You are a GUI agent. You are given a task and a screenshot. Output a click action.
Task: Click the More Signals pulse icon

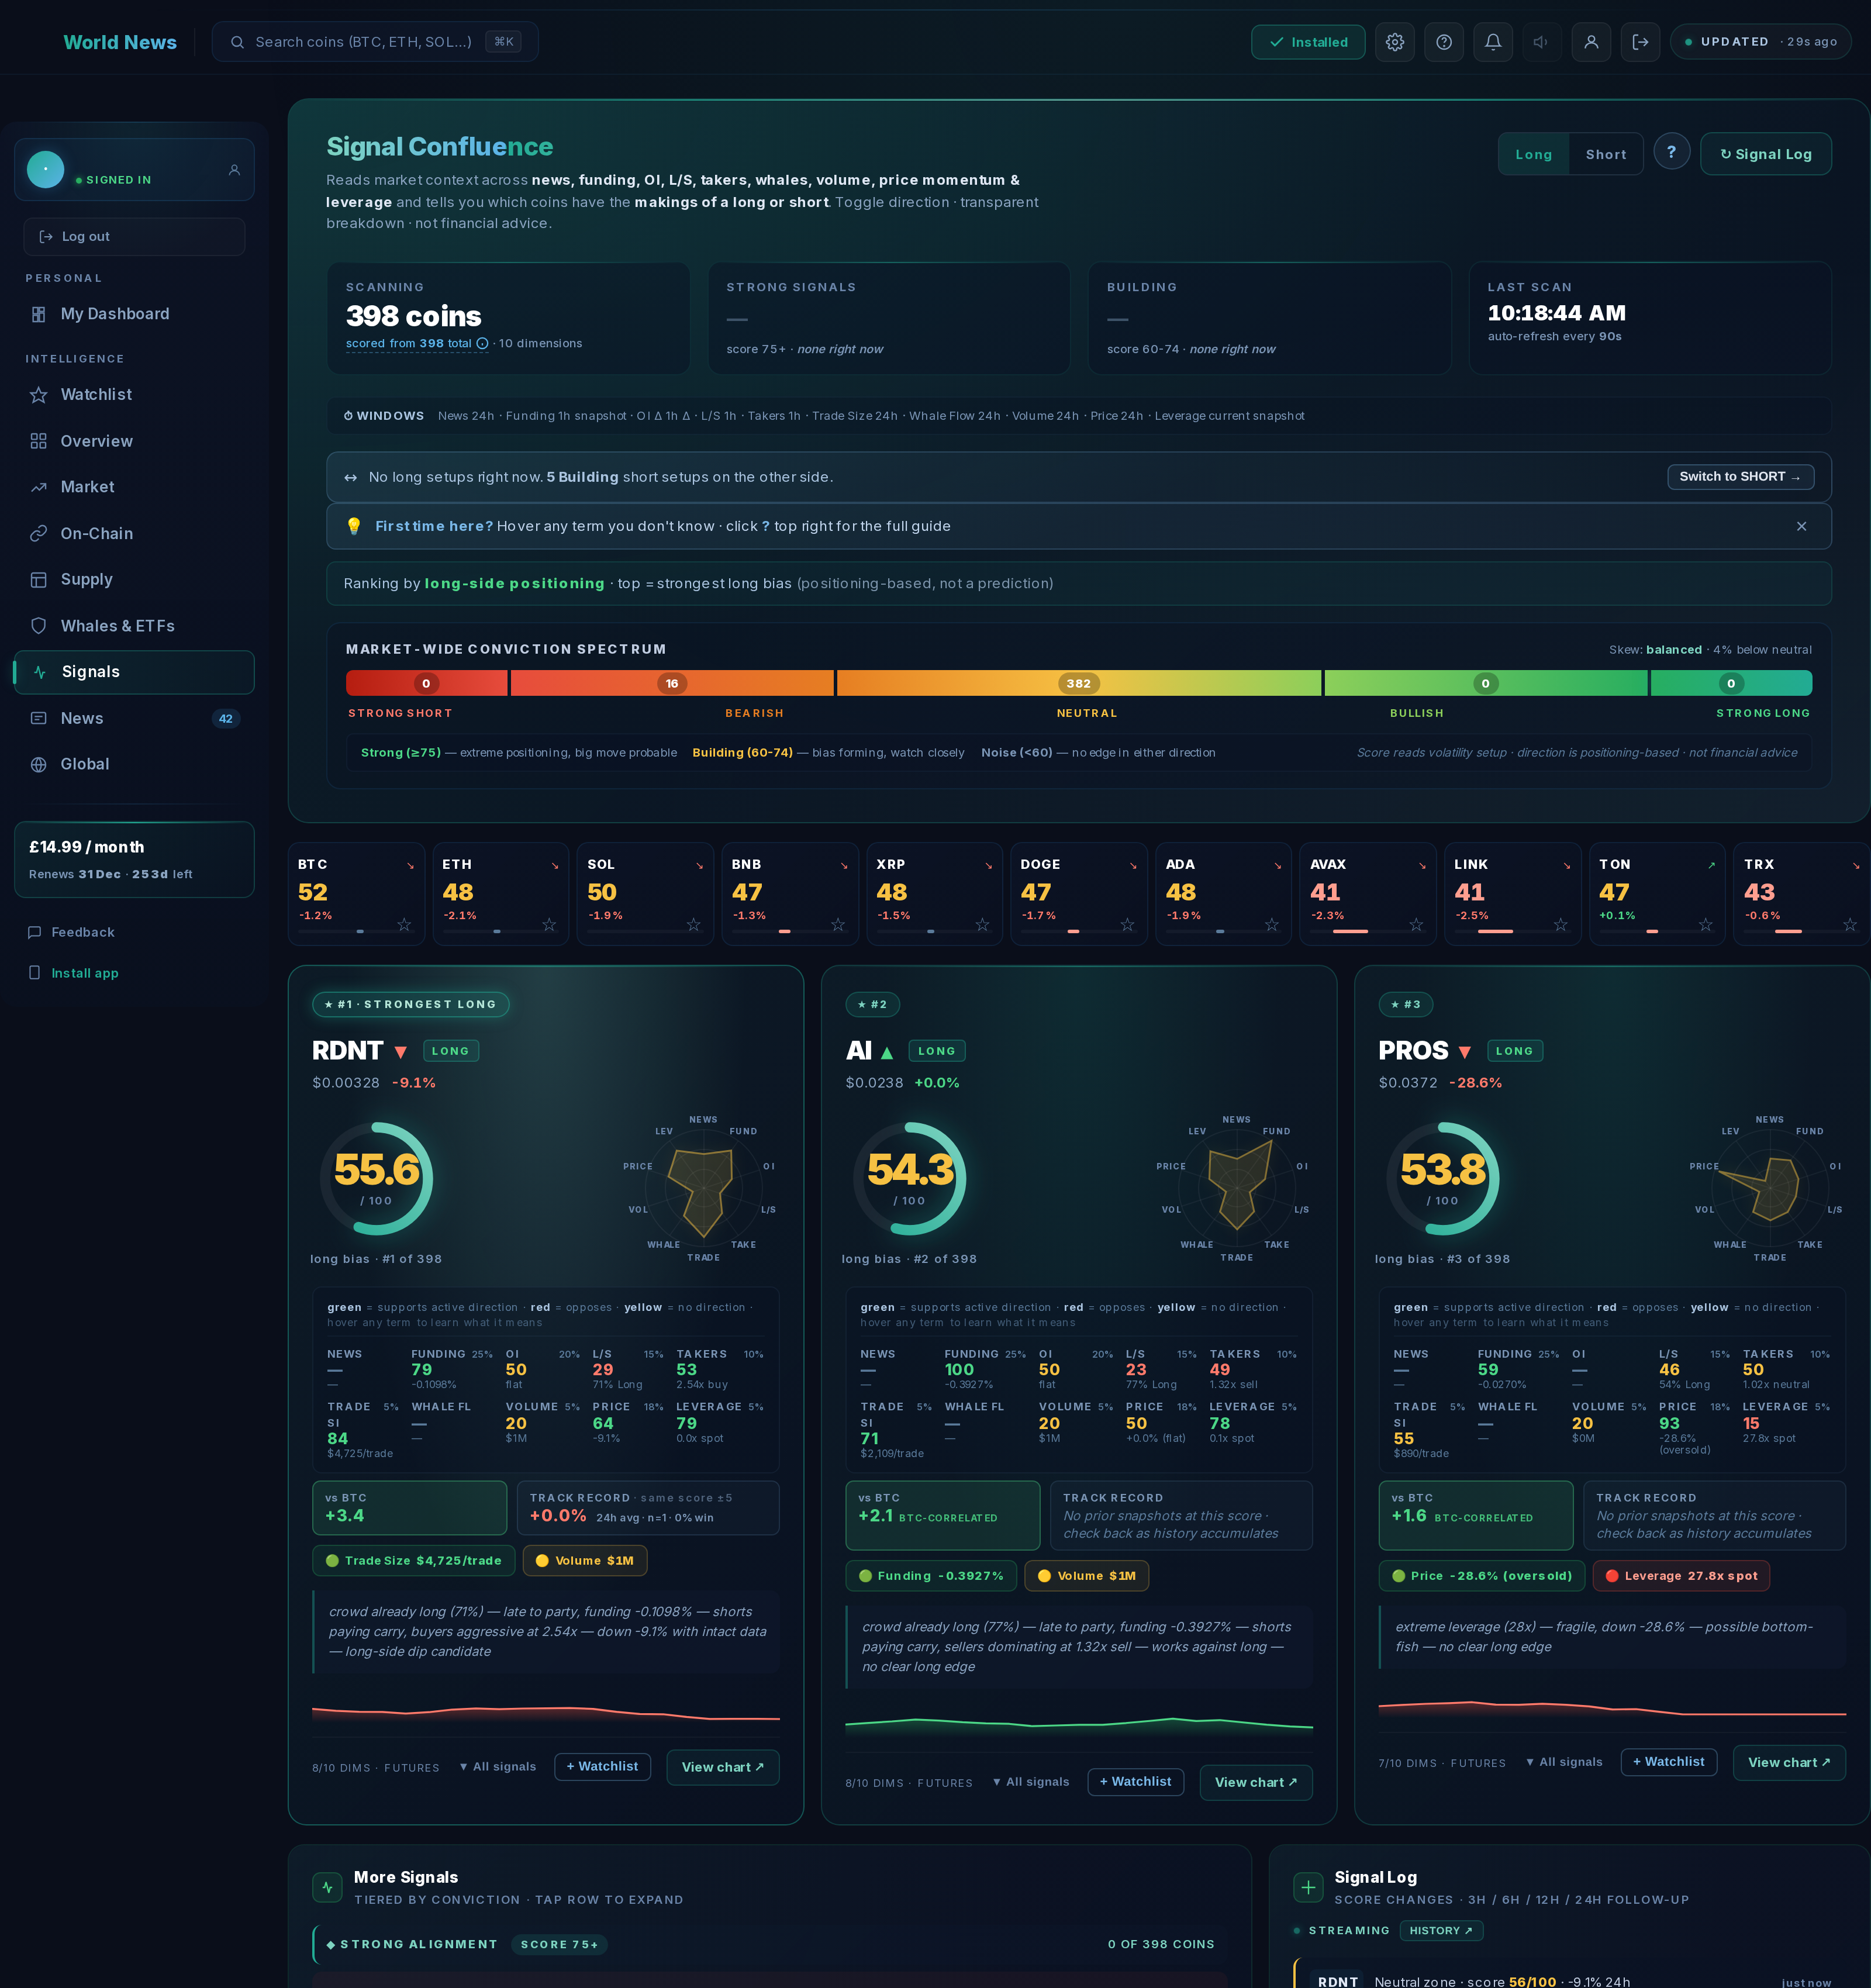pos(327,1888)
